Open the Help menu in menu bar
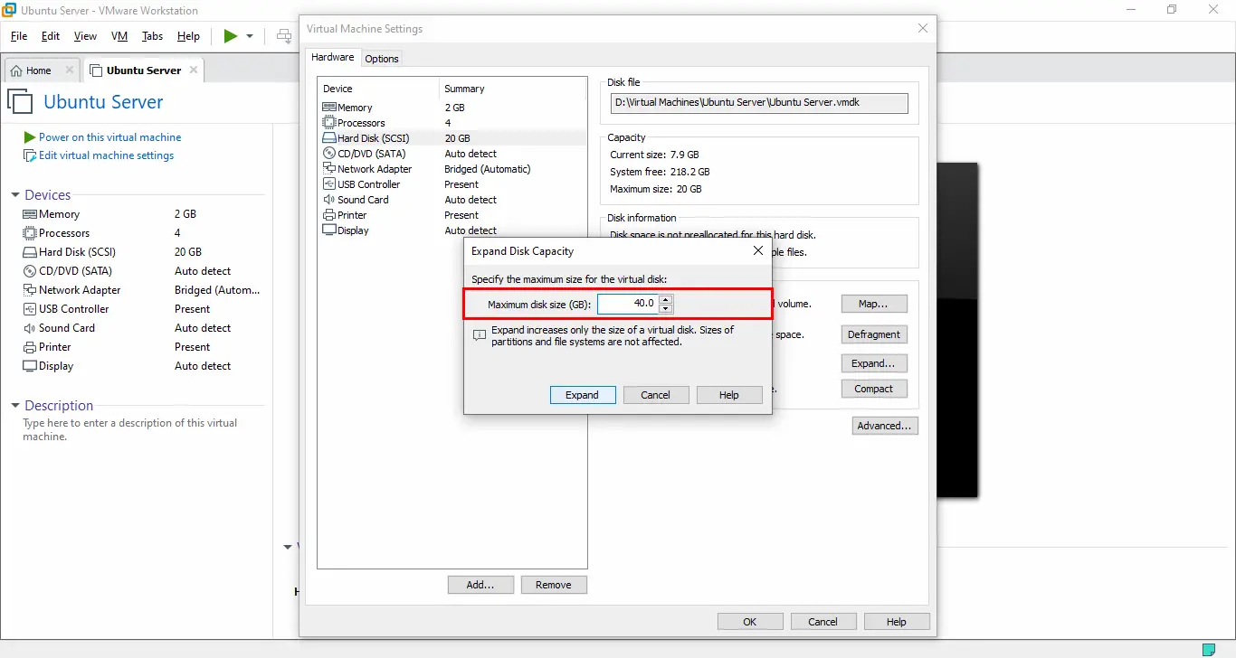 pyautogui.click(x=188, y=36)
